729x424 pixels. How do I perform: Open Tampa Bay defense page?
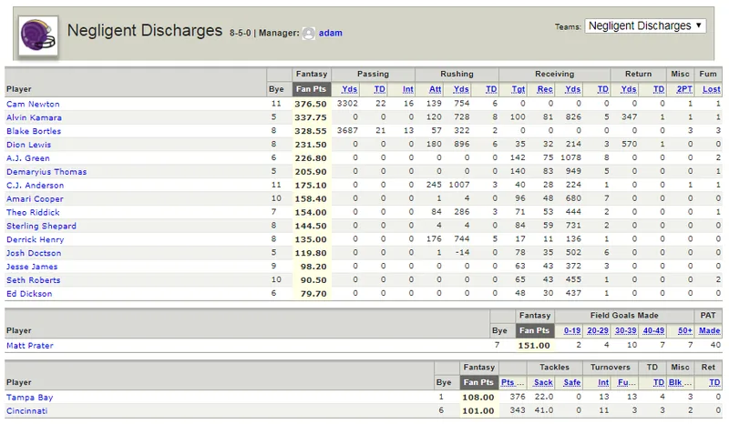[x=30, y=398]
